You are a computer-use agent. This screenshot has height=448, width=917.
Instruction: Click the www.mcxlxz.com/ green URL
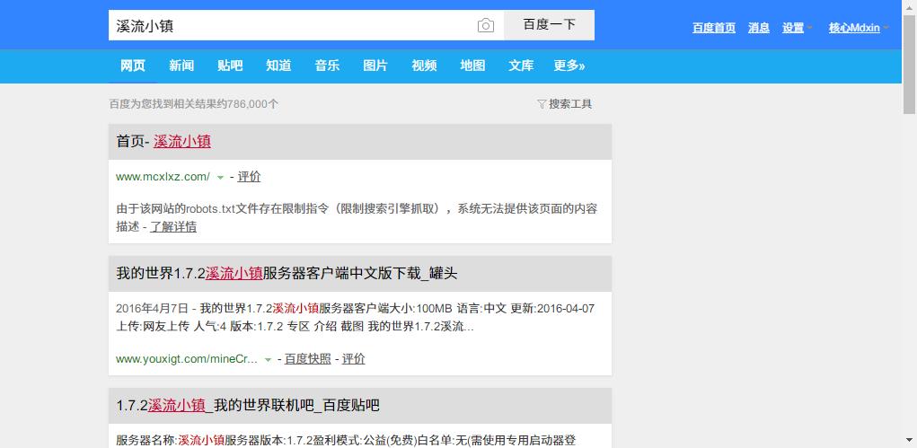pyautogui.click(x=163, y=177)
